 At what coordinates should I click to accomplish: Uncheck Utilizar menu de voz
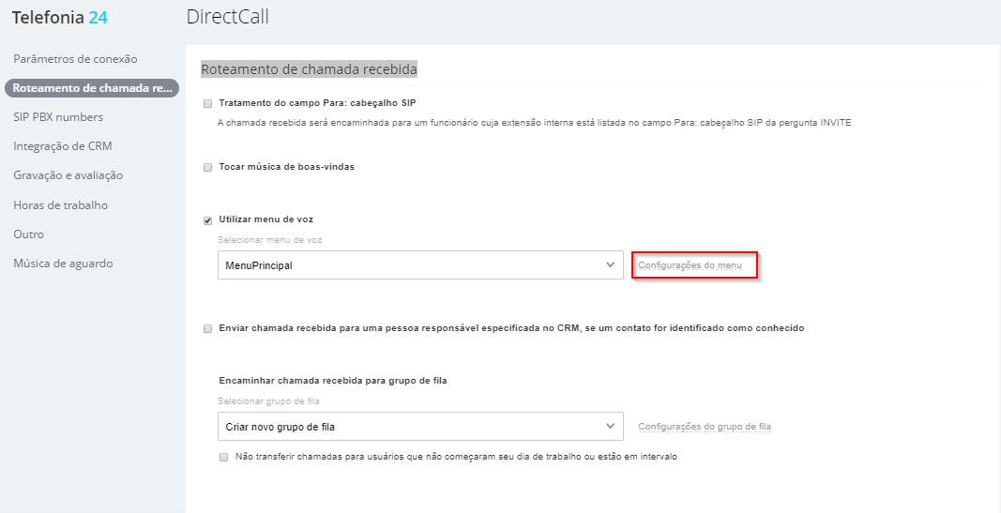pos(207,220)
